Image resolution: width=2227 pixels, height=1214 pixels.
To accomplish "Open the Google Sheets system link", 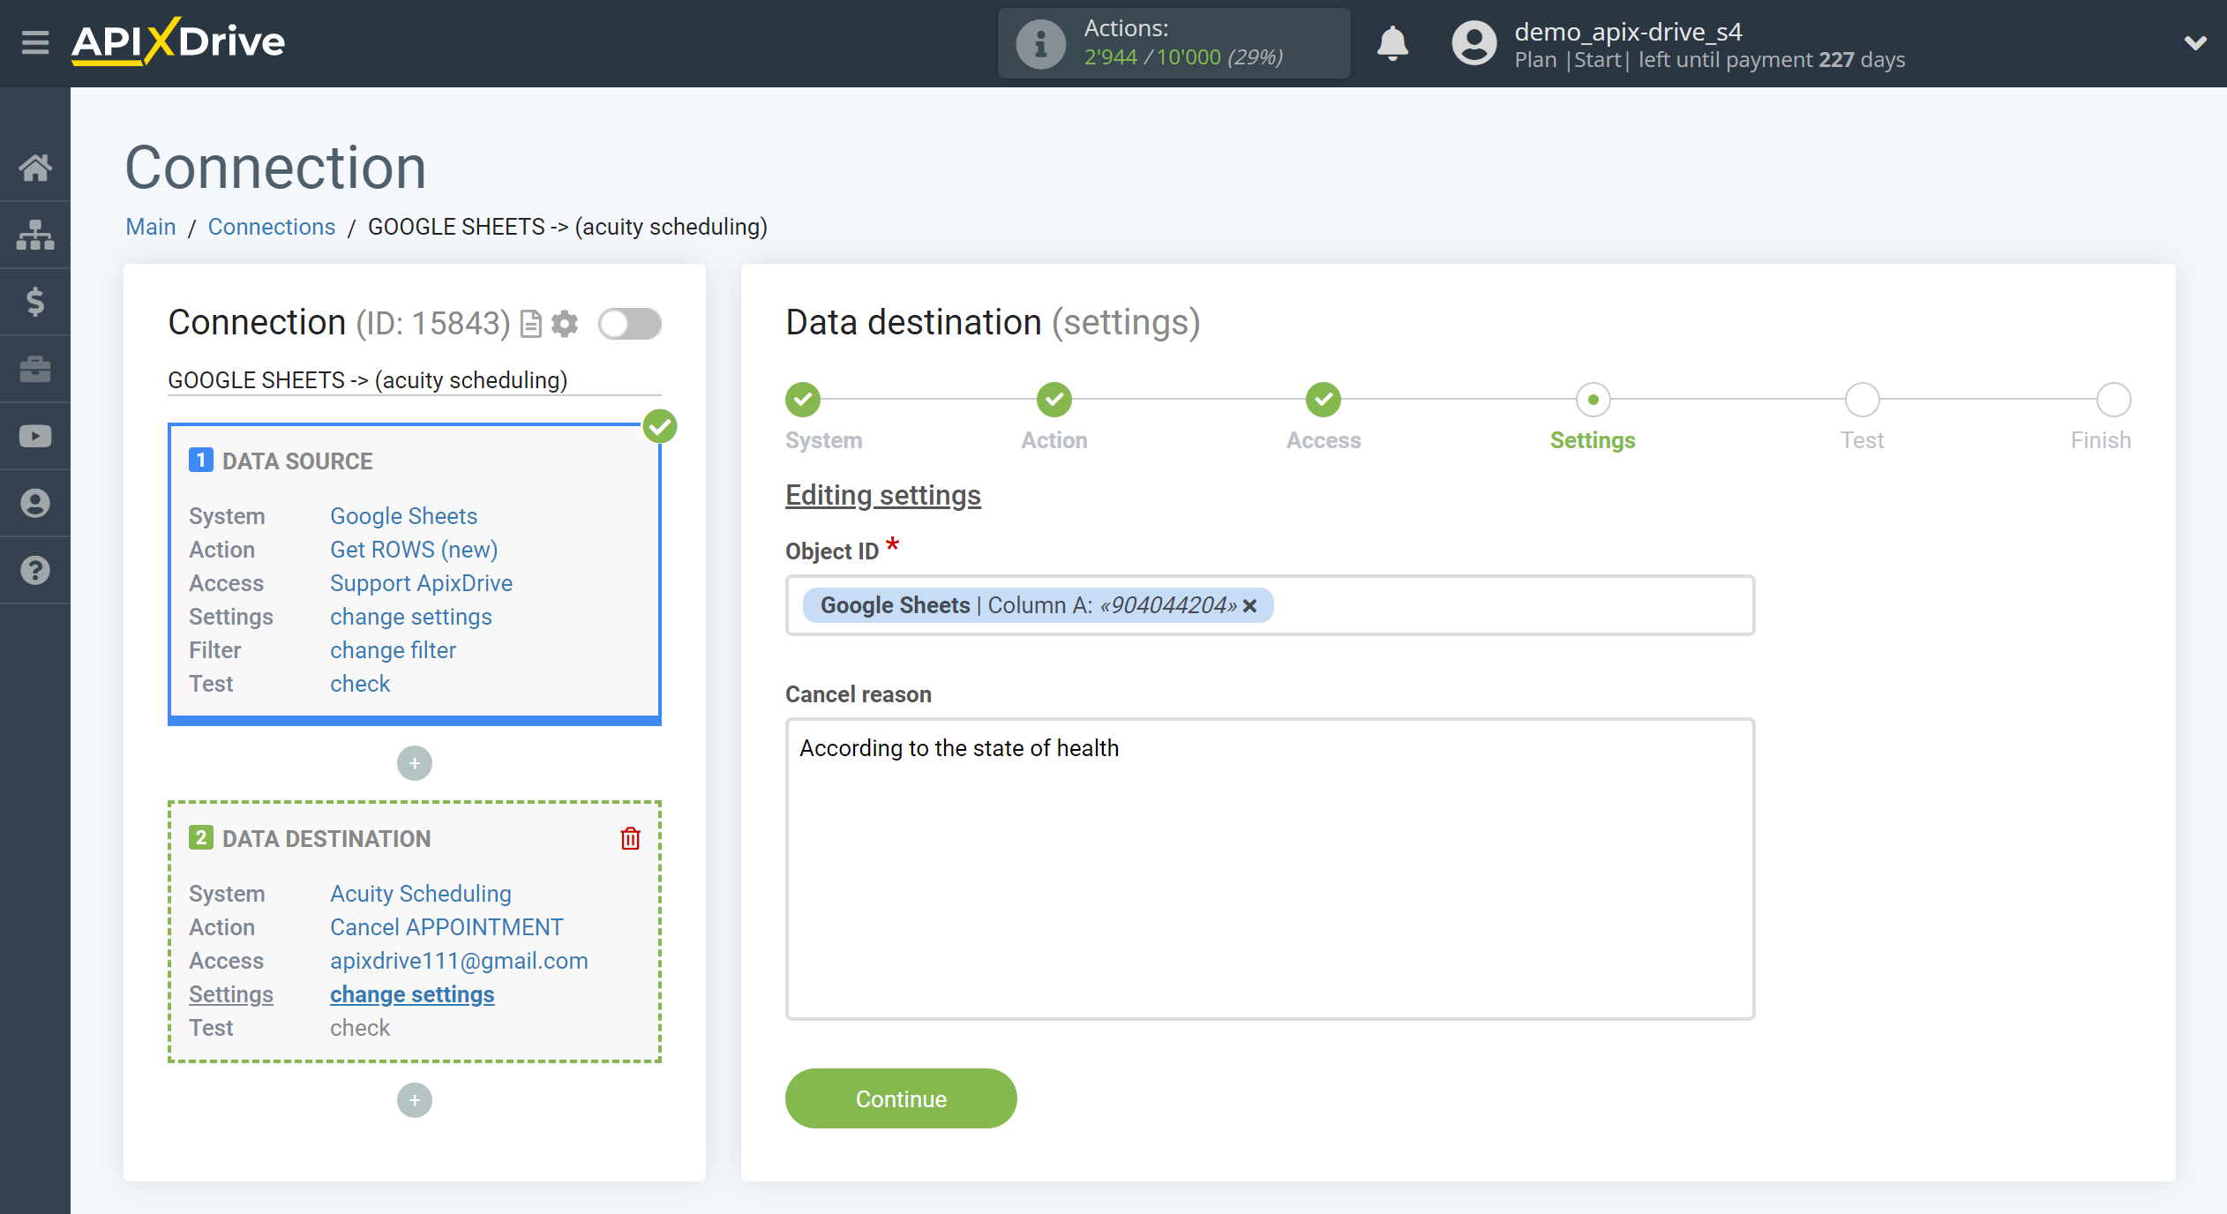I will coord(403,516).
